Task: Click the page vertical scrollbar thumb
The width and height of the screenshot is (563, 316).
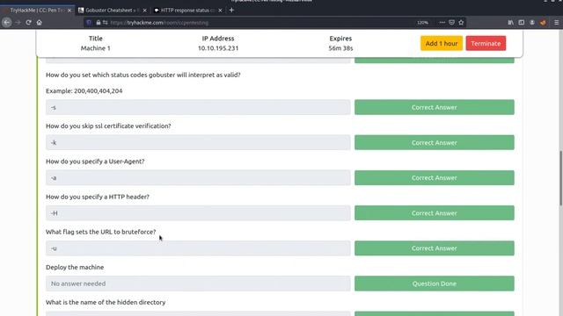Action: [560, 178]
